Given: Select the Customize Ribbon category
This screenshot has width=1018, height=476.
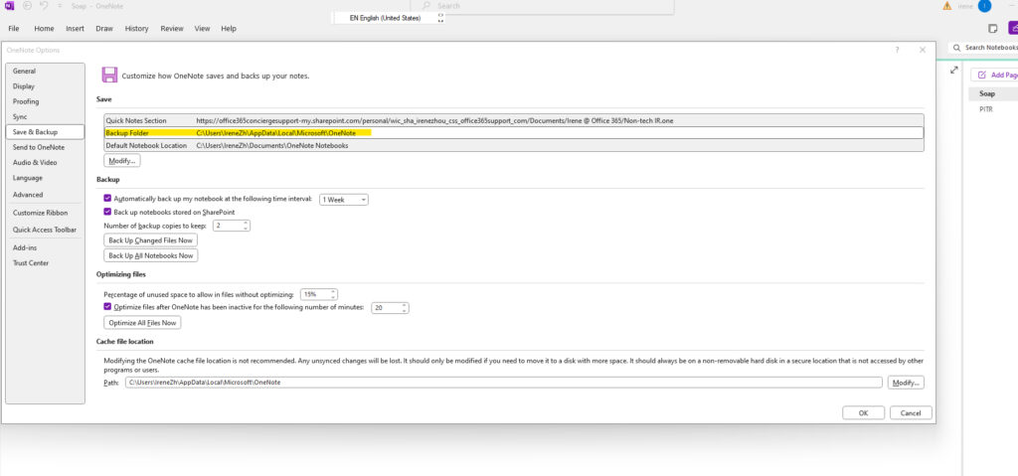Looking at the screenshot, I should tap(45, 213).
